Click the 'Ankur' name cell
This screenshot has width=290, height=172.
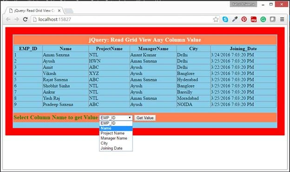click(66, 92)
